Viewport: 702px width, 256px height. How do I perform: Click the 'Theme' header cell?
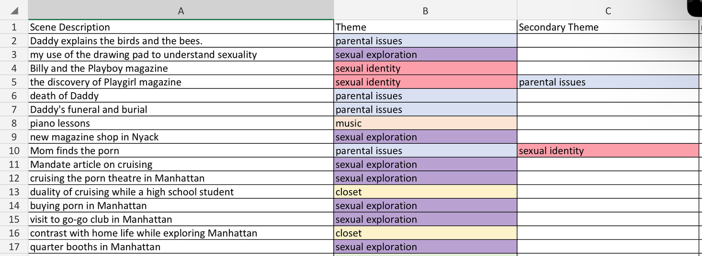(x=425, y=27)
